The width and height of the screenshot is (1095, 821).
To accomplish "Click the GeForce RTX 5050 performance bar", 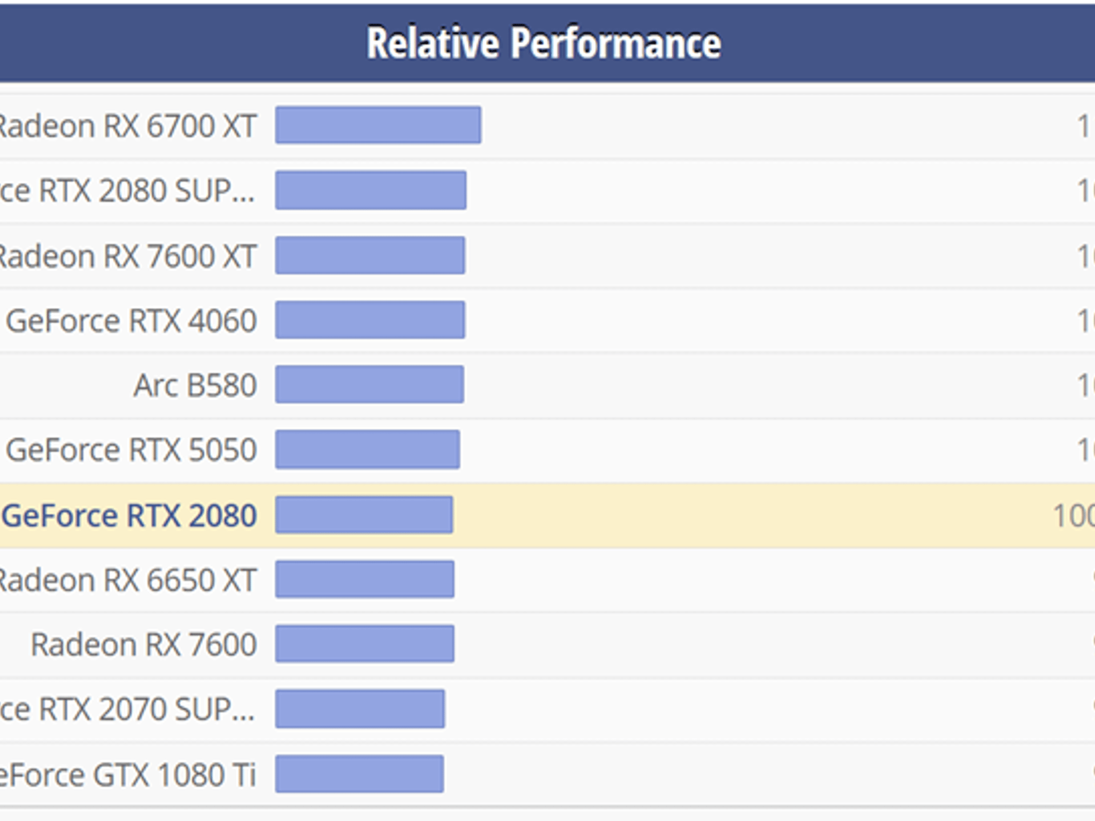I will (x=367, y=450).
